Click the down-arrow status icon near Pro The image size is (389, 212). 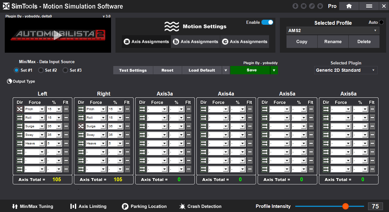tap(295, 6)
